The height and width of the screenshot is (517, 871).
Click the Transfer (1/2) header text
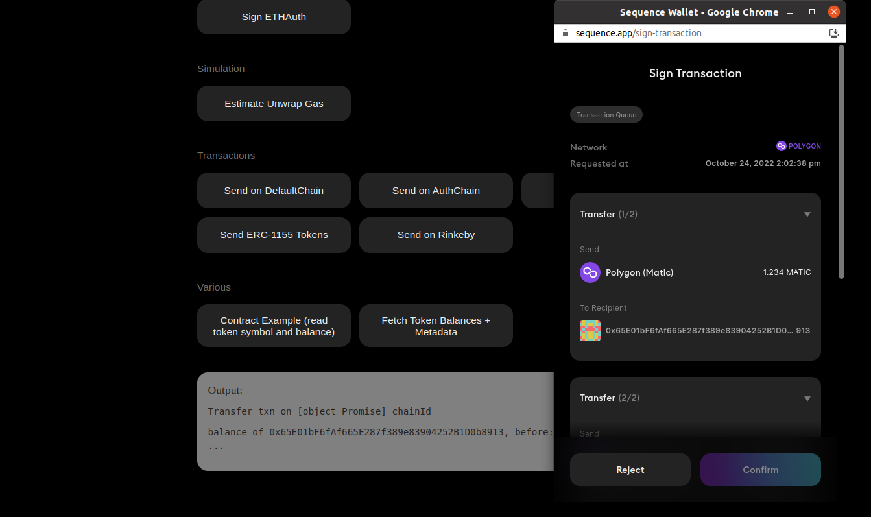pyautogui.click(x=608, y=214)
